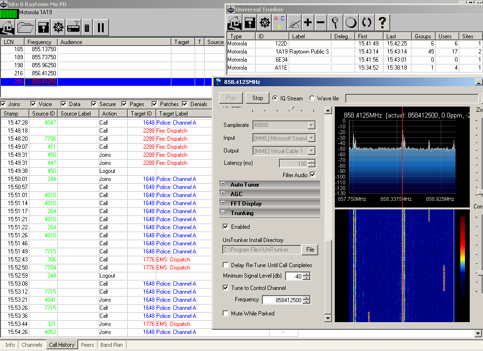This screenshot has width=483, height=351.
Task: Click the small calculator icon in Site 0 toolbar
Action: tap(87, 28)
